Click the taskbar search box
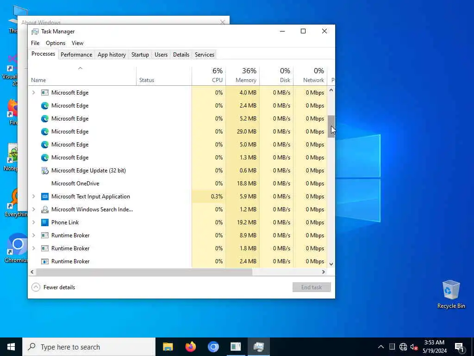 point(89,347)
